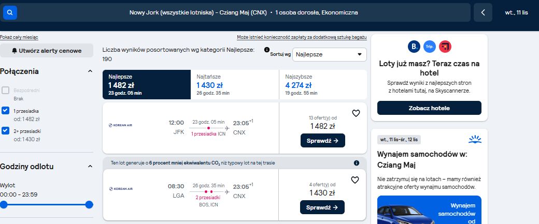Click Zobacz hotele button
Viewport: 539px width, 224px height.
pyautogui.click(x=429, y=108)
